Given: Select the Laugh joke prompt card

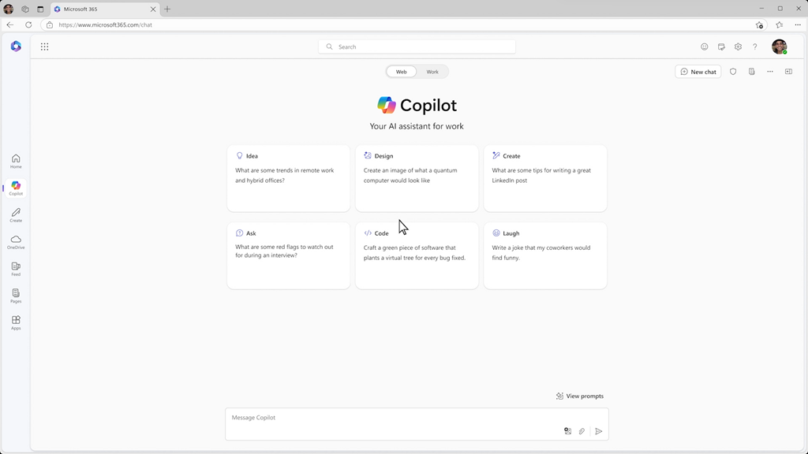Looking at the screenshot, I should 545,255.
